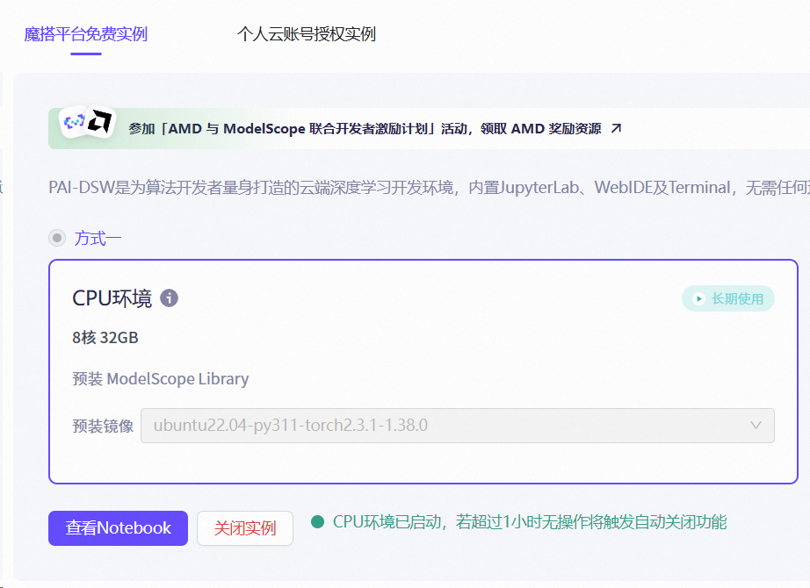Click the play icon in 长期使用 badge
The width and height of the screenshot is (810, 588).
[x=698, y=299]
